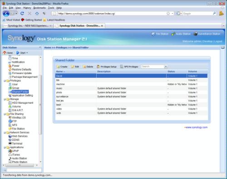Collapse the Applications tree node

click(x=5, y=147)
